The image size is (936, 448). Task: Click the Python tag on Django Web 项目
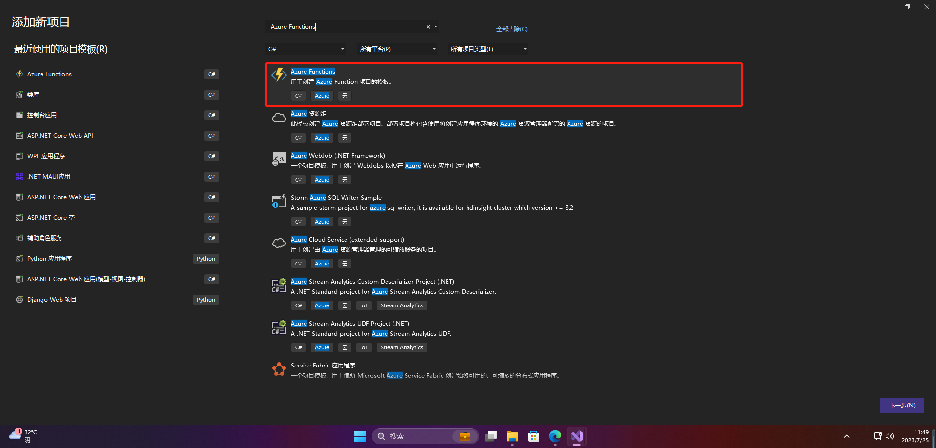pos(206,300)
